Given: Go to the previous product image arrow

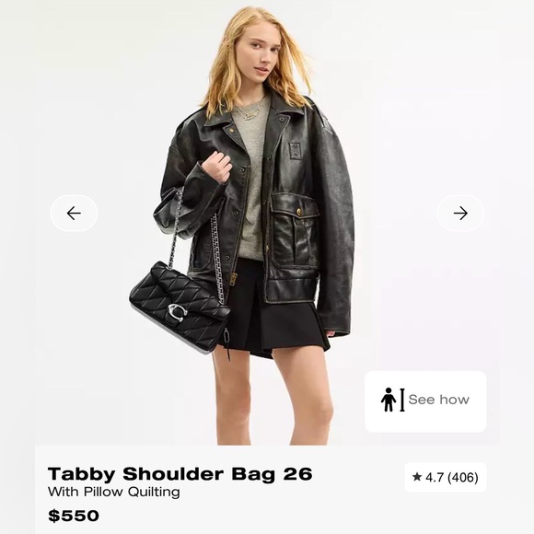Looking at the screenshot, I should (x=74, y=214).
